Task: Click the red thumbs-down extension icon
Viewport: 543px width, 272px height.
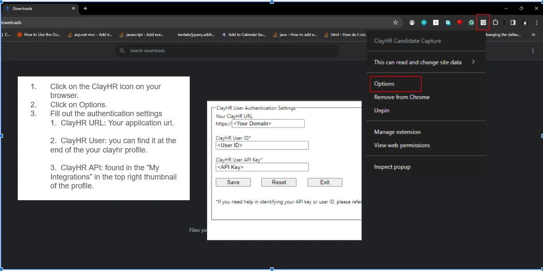Action: pyautogui.click(x=459, y=22)
